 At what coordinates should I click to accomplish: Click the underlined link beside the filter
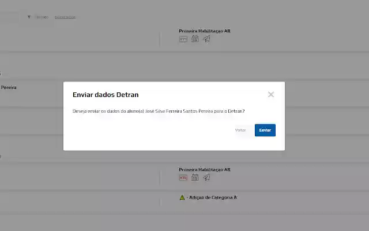point(65,17)
